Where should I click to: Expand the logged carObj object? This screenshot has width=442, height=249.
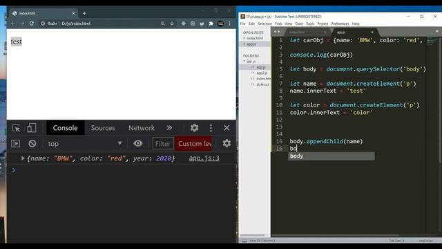click(23, 158)
